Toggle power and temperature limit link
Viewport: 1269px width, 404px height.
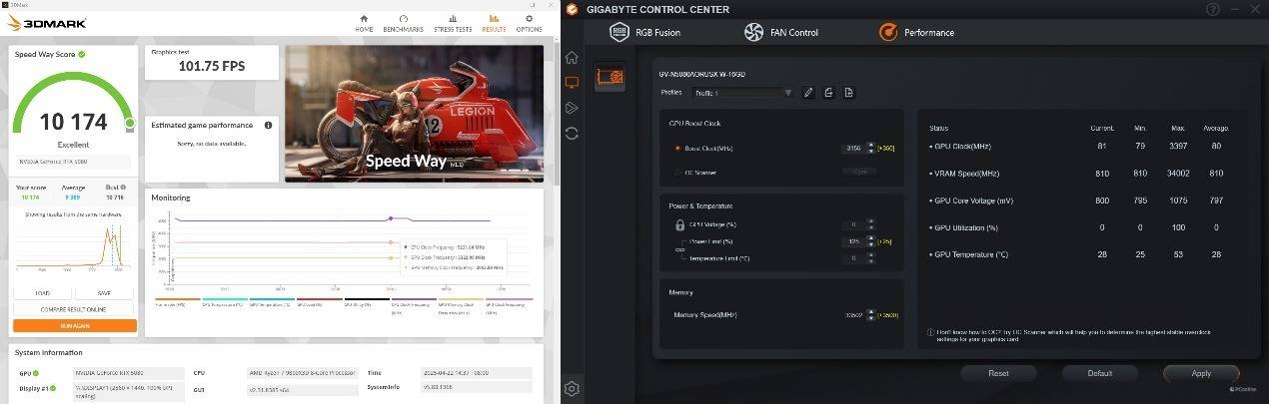click(679, 249)
